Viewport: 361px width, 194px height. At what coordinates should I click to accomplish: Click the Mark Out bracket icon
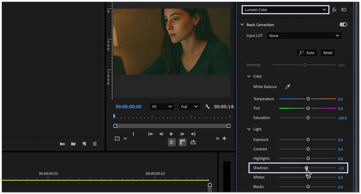[134, 134]
